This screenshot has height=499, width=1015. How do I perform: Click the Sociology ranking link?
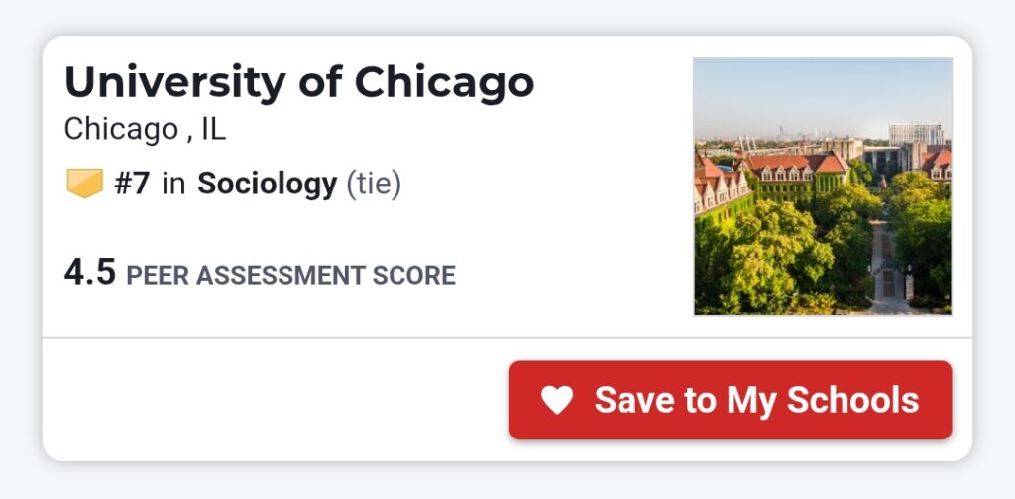268,185
